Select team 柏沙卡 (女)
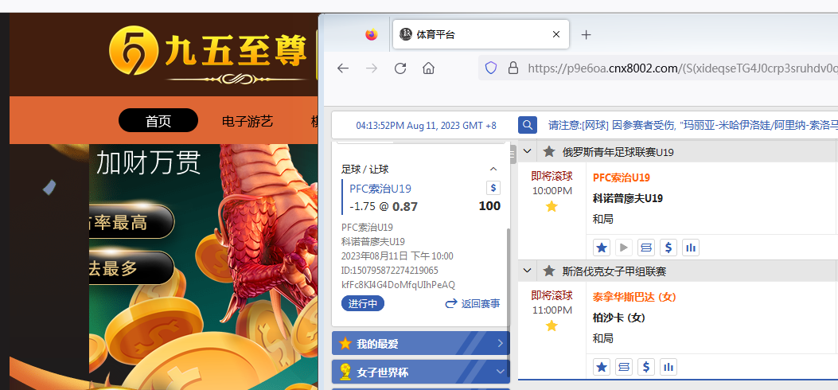 click(x=619, y=318)
